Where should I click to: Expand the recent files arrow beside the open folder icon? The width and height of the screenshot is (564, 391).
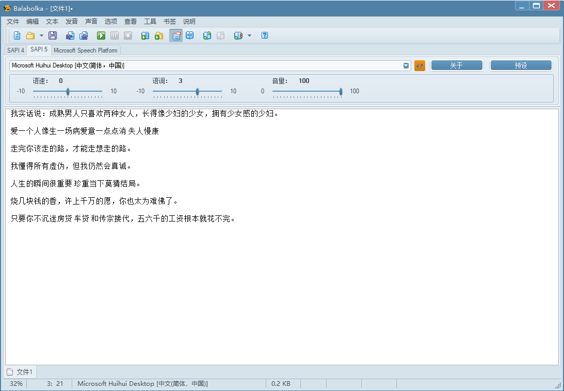click(x=41, y=36)
